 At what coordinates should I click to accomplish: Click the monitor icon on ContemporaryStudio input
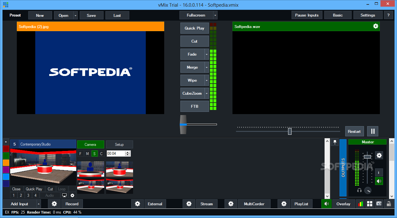[64, 195]
